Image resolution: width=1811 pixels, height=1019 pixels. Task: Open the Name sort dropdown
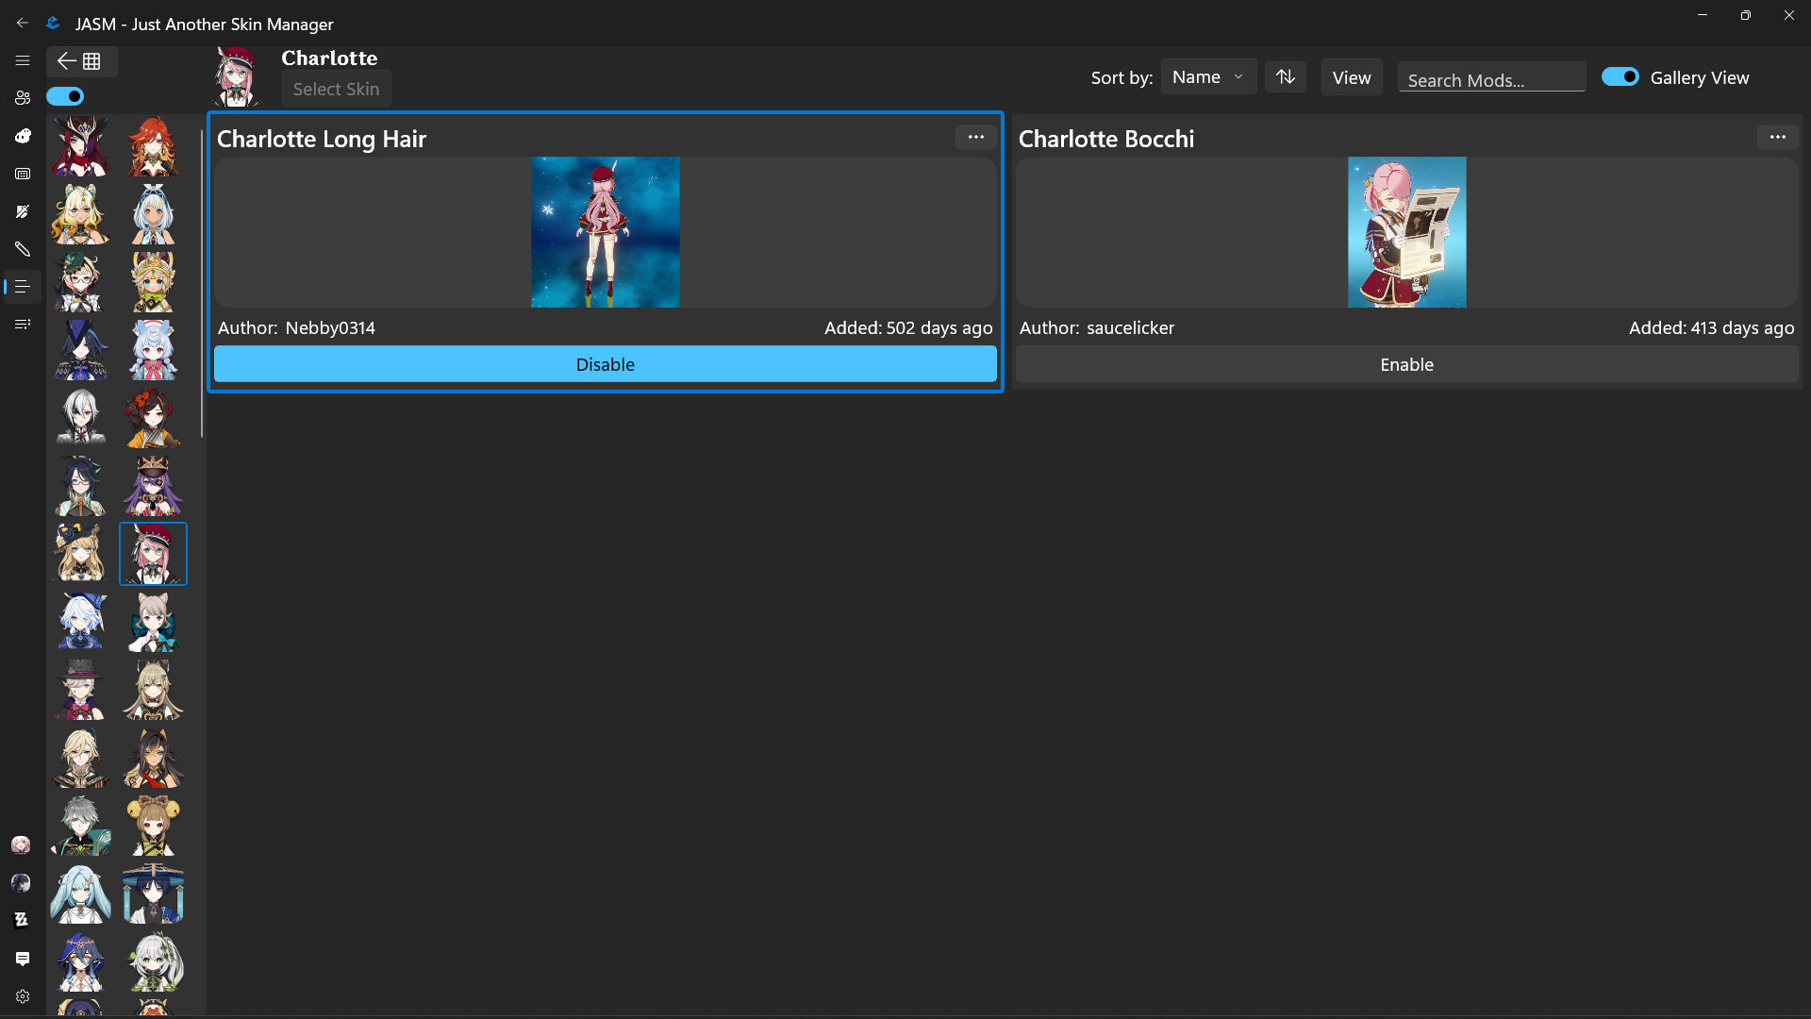click(x=1207, y=76)
